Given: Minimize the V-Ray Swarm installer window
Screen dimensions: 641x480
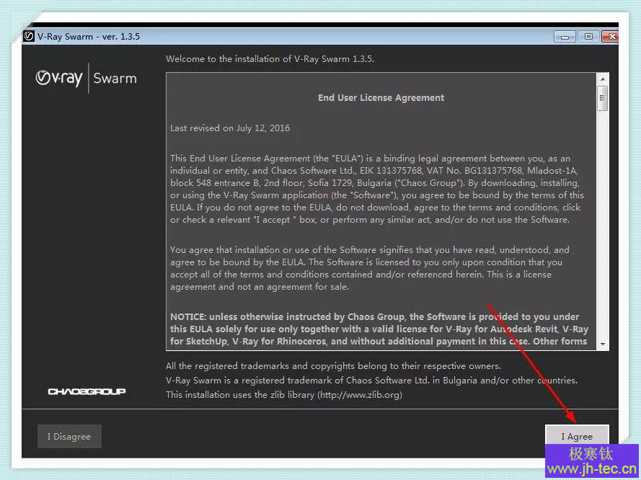Looking at the screenshot, I should coord(565,37).
